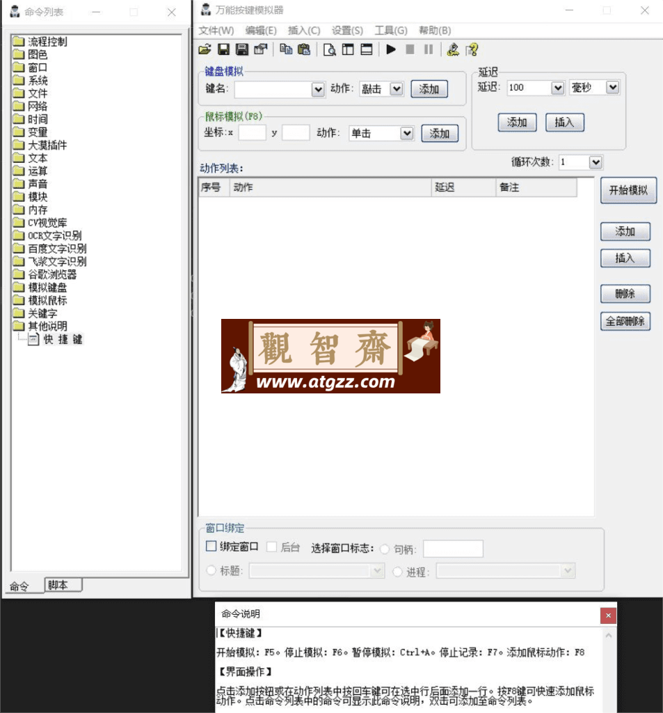Open the 键名 dropdown
Screen dimensions: 663x713
click(318, 89)
